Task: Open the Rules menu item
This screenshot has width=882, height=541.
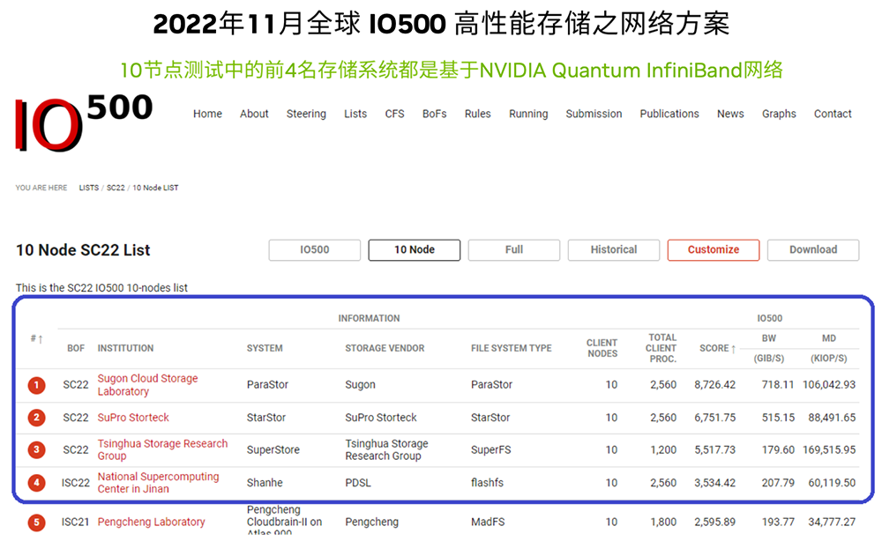Action: tap(477, 114)
